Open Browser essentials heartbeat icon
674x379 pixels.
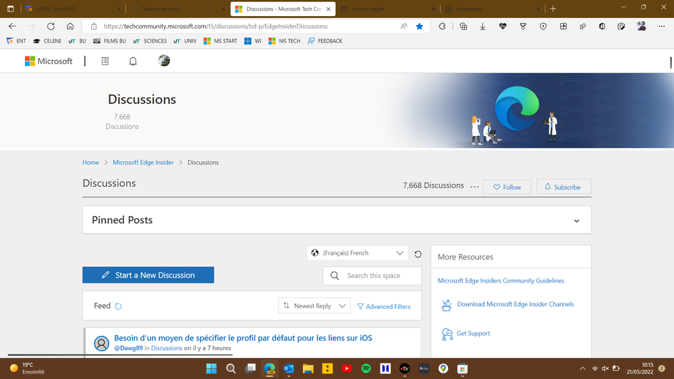tap(503, 26)
